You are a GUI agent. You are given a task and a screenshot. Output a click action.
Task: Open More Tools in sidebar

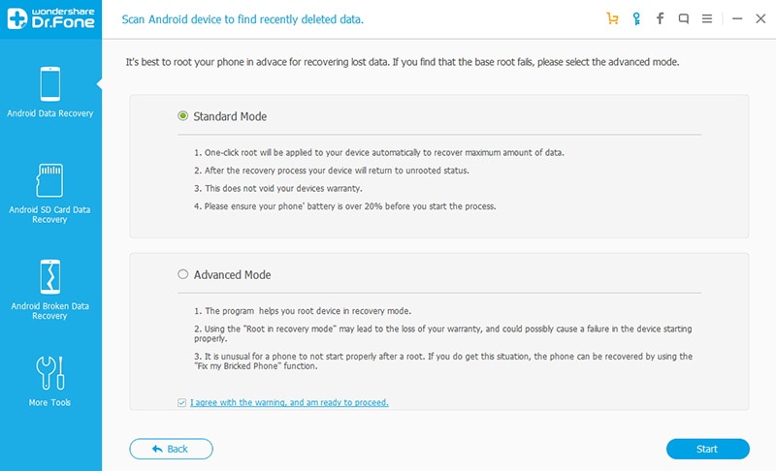(x=50, y=380)
